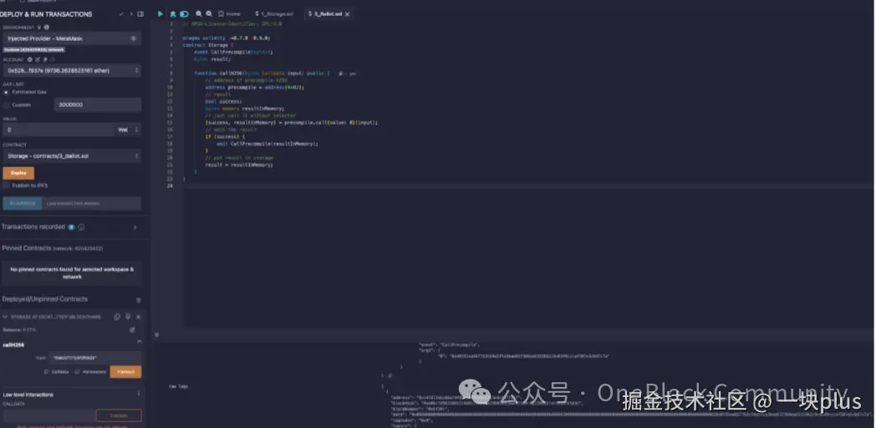Click the Transactions recorded count badge

pyautogui.click(x=72, y=227)
